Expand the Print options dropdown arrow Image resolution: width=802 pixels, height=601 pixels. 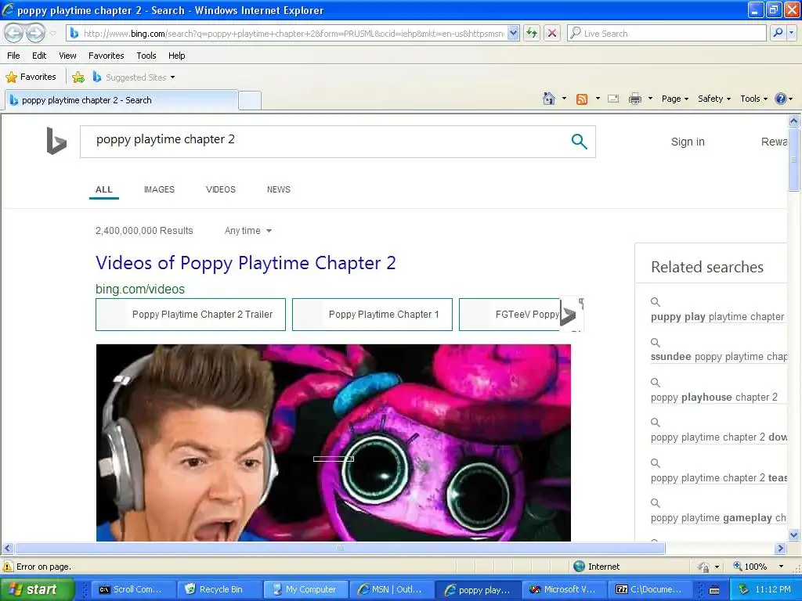click(x=650, y=99)
